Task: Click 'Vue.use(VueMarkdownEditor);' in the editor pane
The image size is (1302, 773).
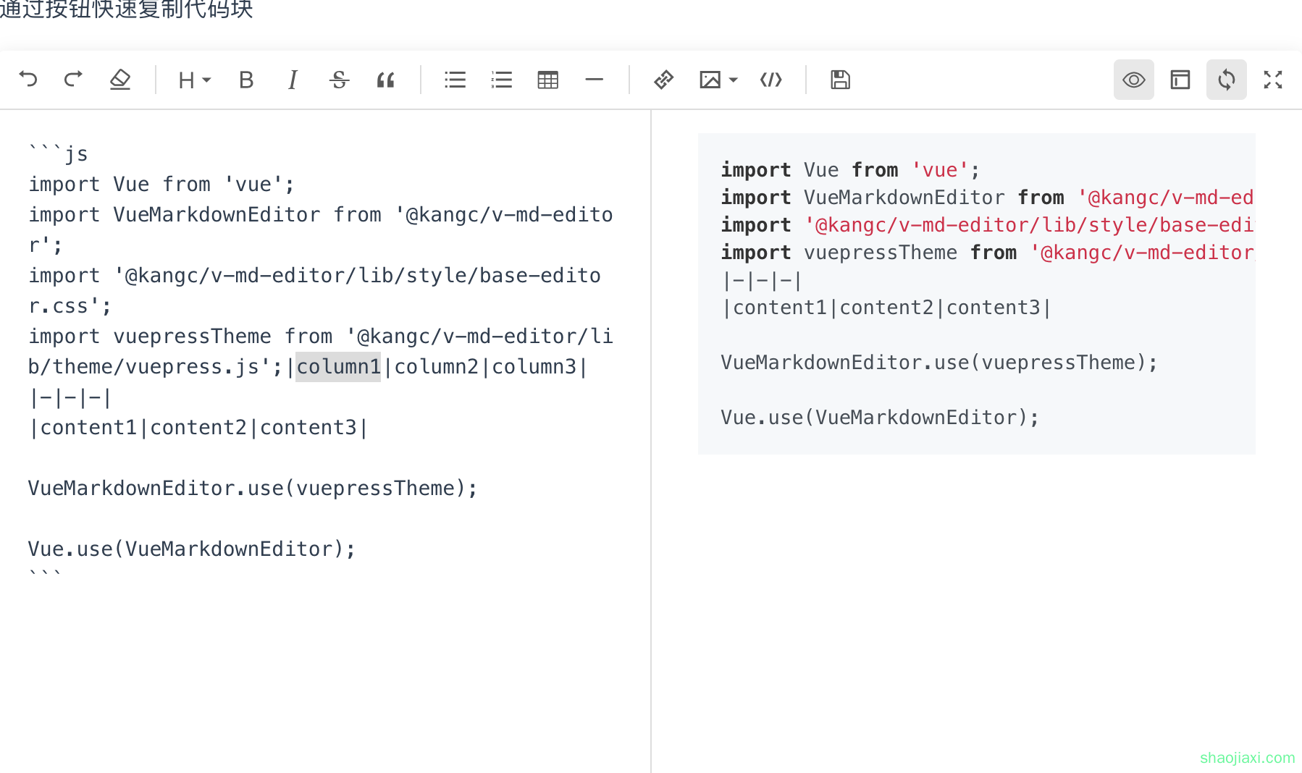Action: click(x=192, y=549)
